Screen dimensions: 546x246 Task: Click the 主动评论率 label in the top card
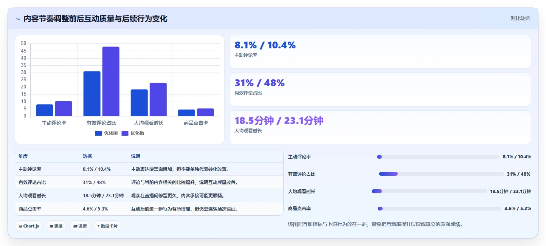pyautogui.click(x=246, y=55)
